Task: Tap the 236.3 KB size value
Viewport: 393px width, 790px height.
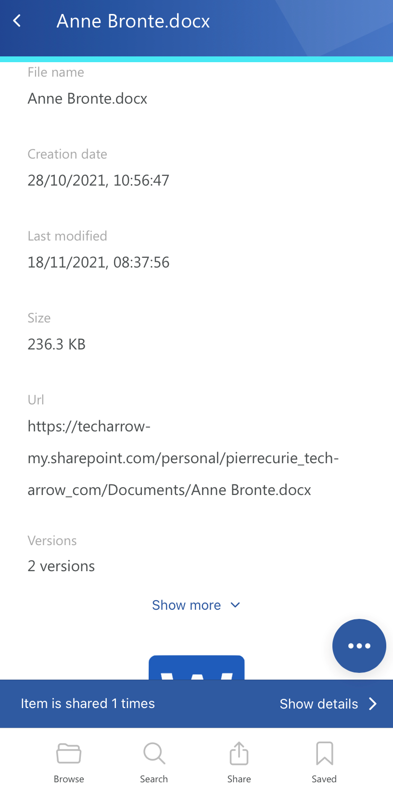Action: pos(57,344)
